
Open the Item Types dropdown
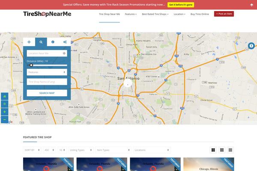[113, 150]
